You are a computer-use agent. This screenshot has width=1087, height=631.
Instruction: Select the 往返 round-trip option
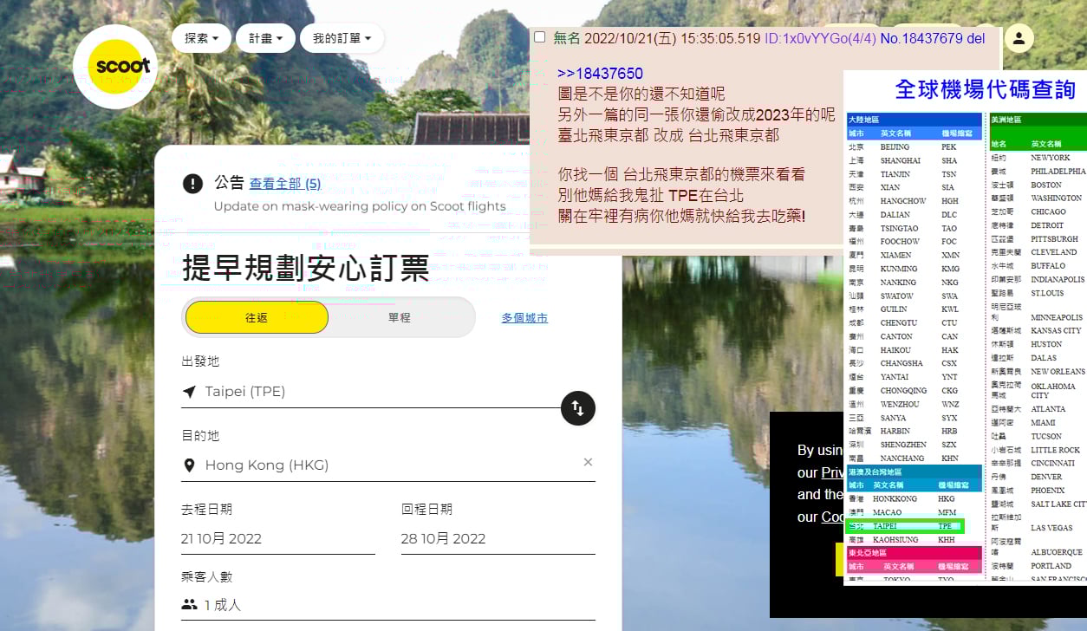click(x=257, y=318)
